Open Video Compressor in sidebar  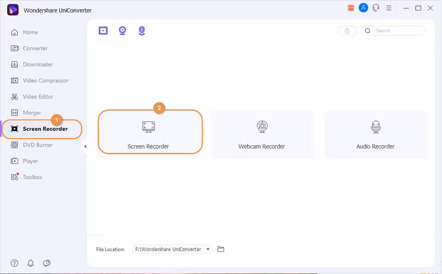pos(40,80)
